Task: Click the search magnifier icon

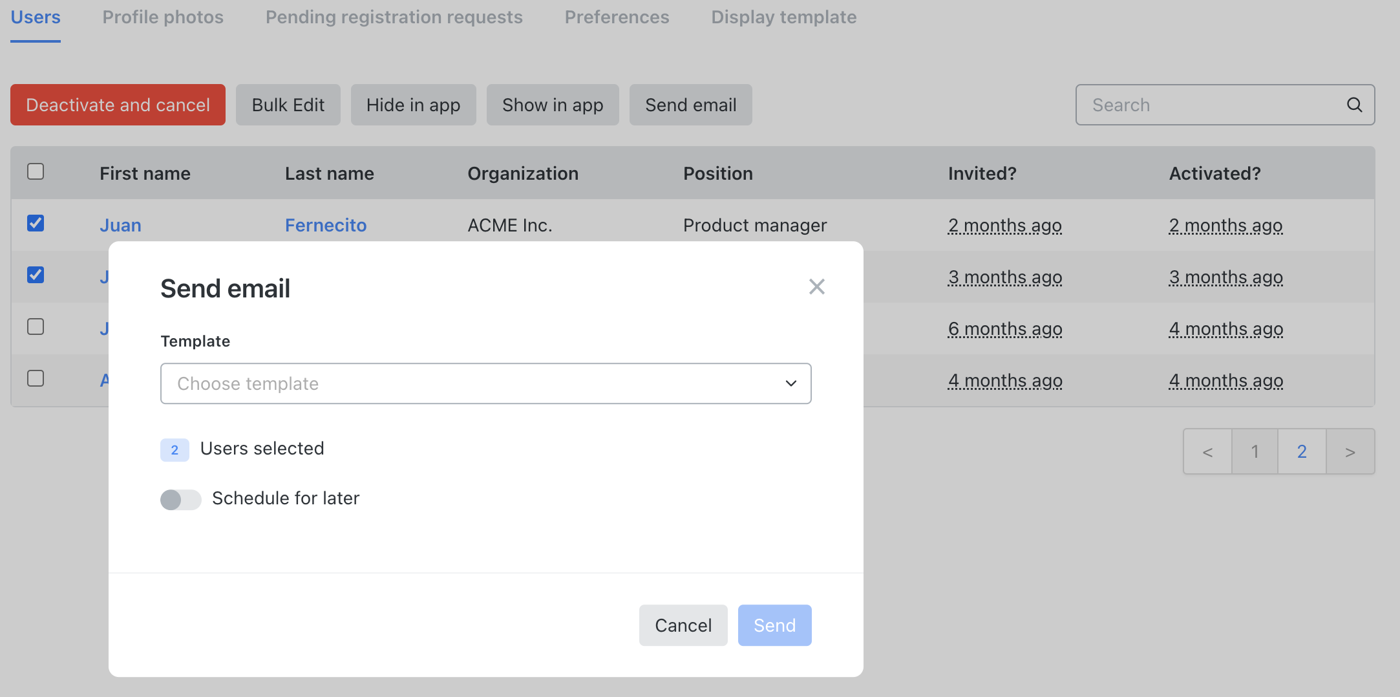Action: pos(1354,105)
